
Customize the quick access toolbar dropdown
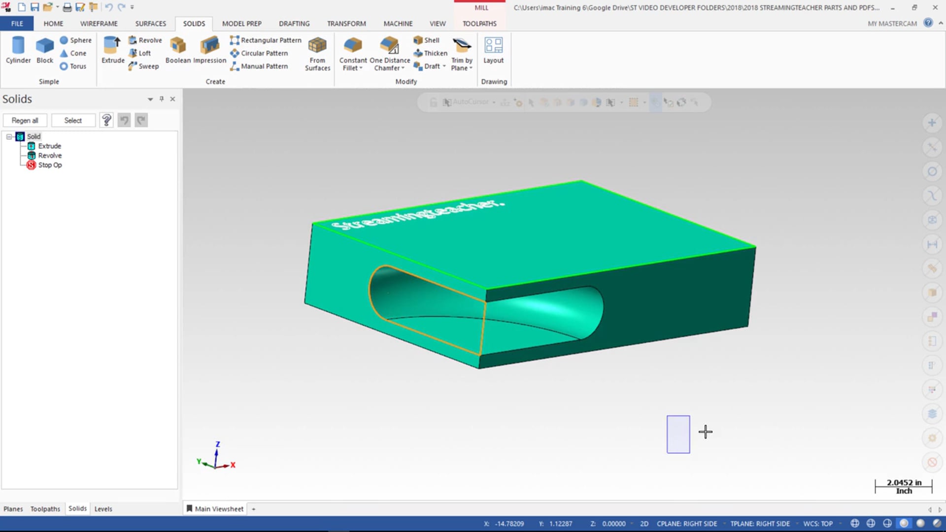tap(132, 7)
